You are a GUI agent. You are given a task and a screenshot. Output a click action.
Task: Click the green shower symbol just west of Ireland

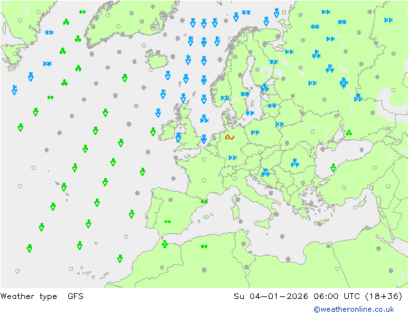153,132
